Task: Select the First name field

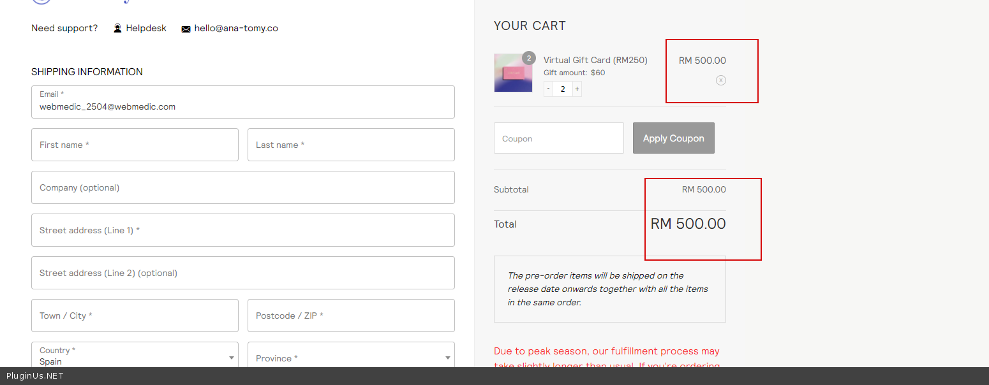Action: pos(135,145)
